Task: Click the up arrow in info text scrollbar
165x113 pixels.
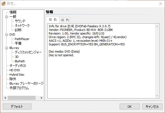Action: 157,26
